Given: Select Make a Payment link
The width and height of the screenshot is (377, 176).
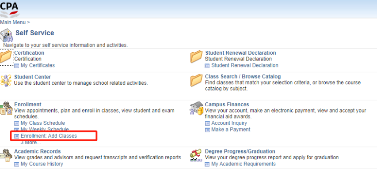Looking at the screenshot, I should point(231,130).
